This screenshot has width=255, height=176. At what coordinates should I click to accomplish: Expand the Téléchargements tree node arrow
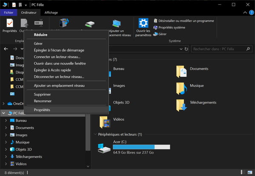coord(6,156)
